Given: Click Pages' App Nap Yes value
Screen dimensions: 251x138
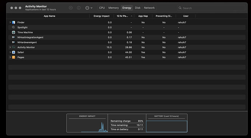Looking at the screenshot, I should pyautogui.click(x=143, y=57).
